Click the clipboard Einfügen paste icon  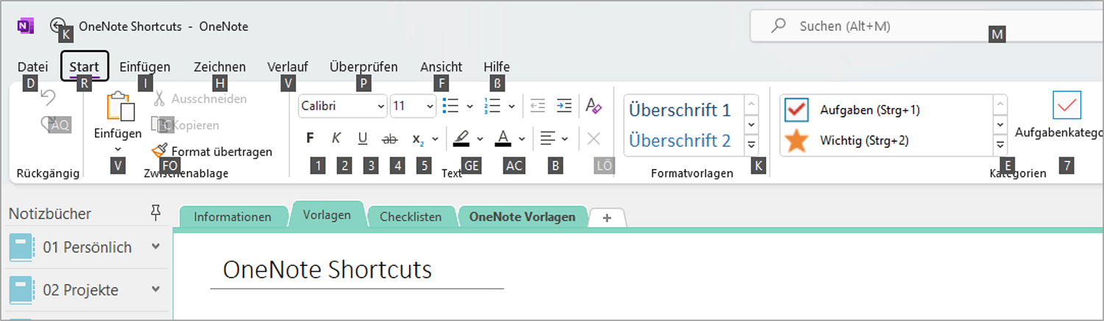pyautogui.click(x=121, y=107)
